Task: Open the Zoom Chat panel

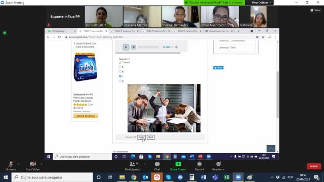Action: click(157, 166)
